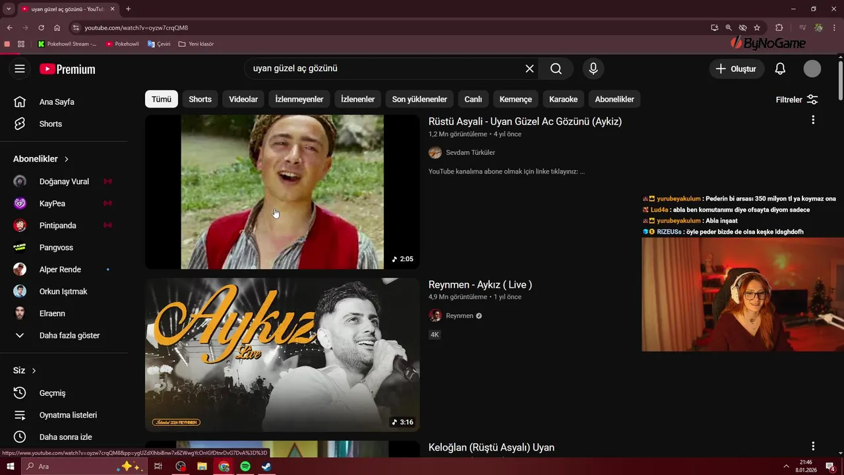Select the Son yüklenenler chip
844x475 pixels.
coord(419,99)
